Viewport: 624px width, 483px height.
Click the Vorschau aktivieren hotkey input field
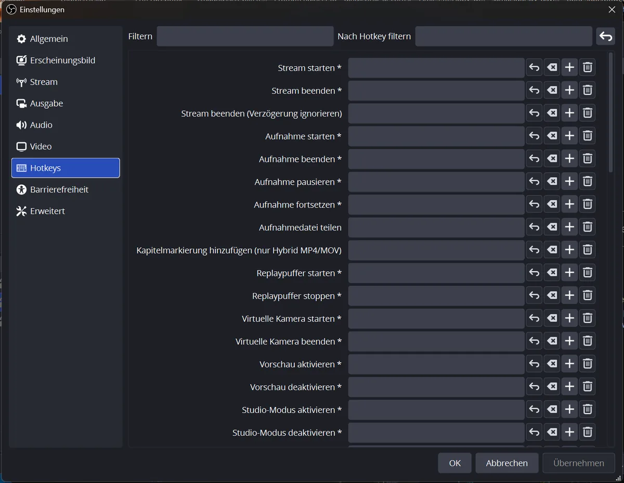click(x=436, y=364)
